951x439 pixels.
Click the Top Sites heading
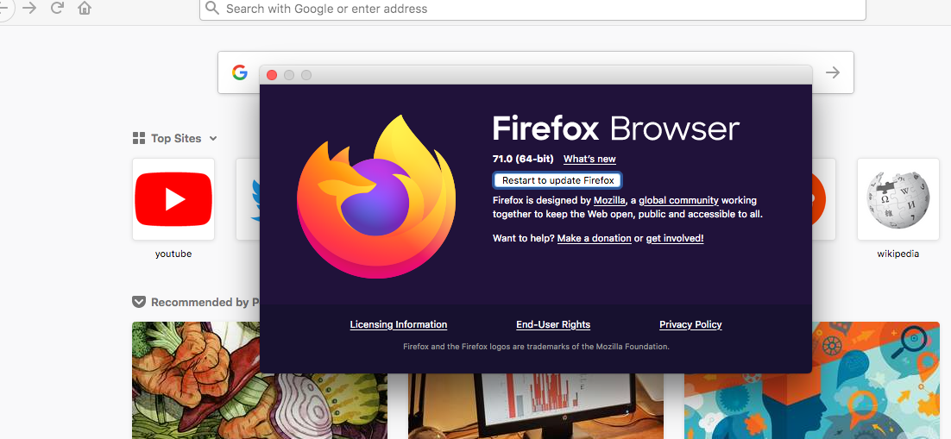click(x=176, y=138)
